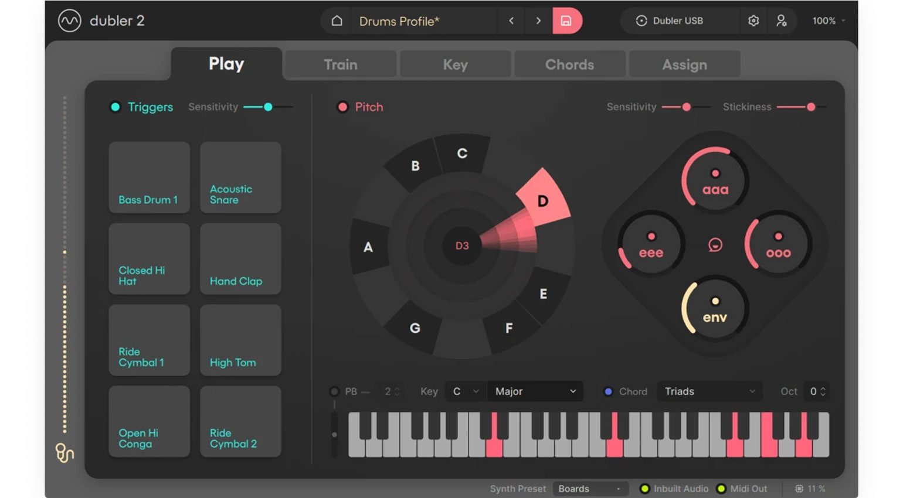Open the 100% zoom dropdown
This screenshot has height=498, width=903.
click(829, 21)
